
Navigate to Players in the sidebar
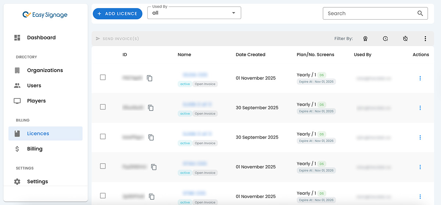36,101
